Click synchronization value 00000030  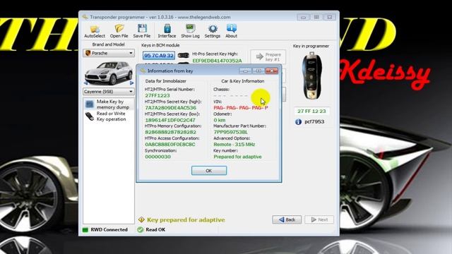(x=157, y=157)
